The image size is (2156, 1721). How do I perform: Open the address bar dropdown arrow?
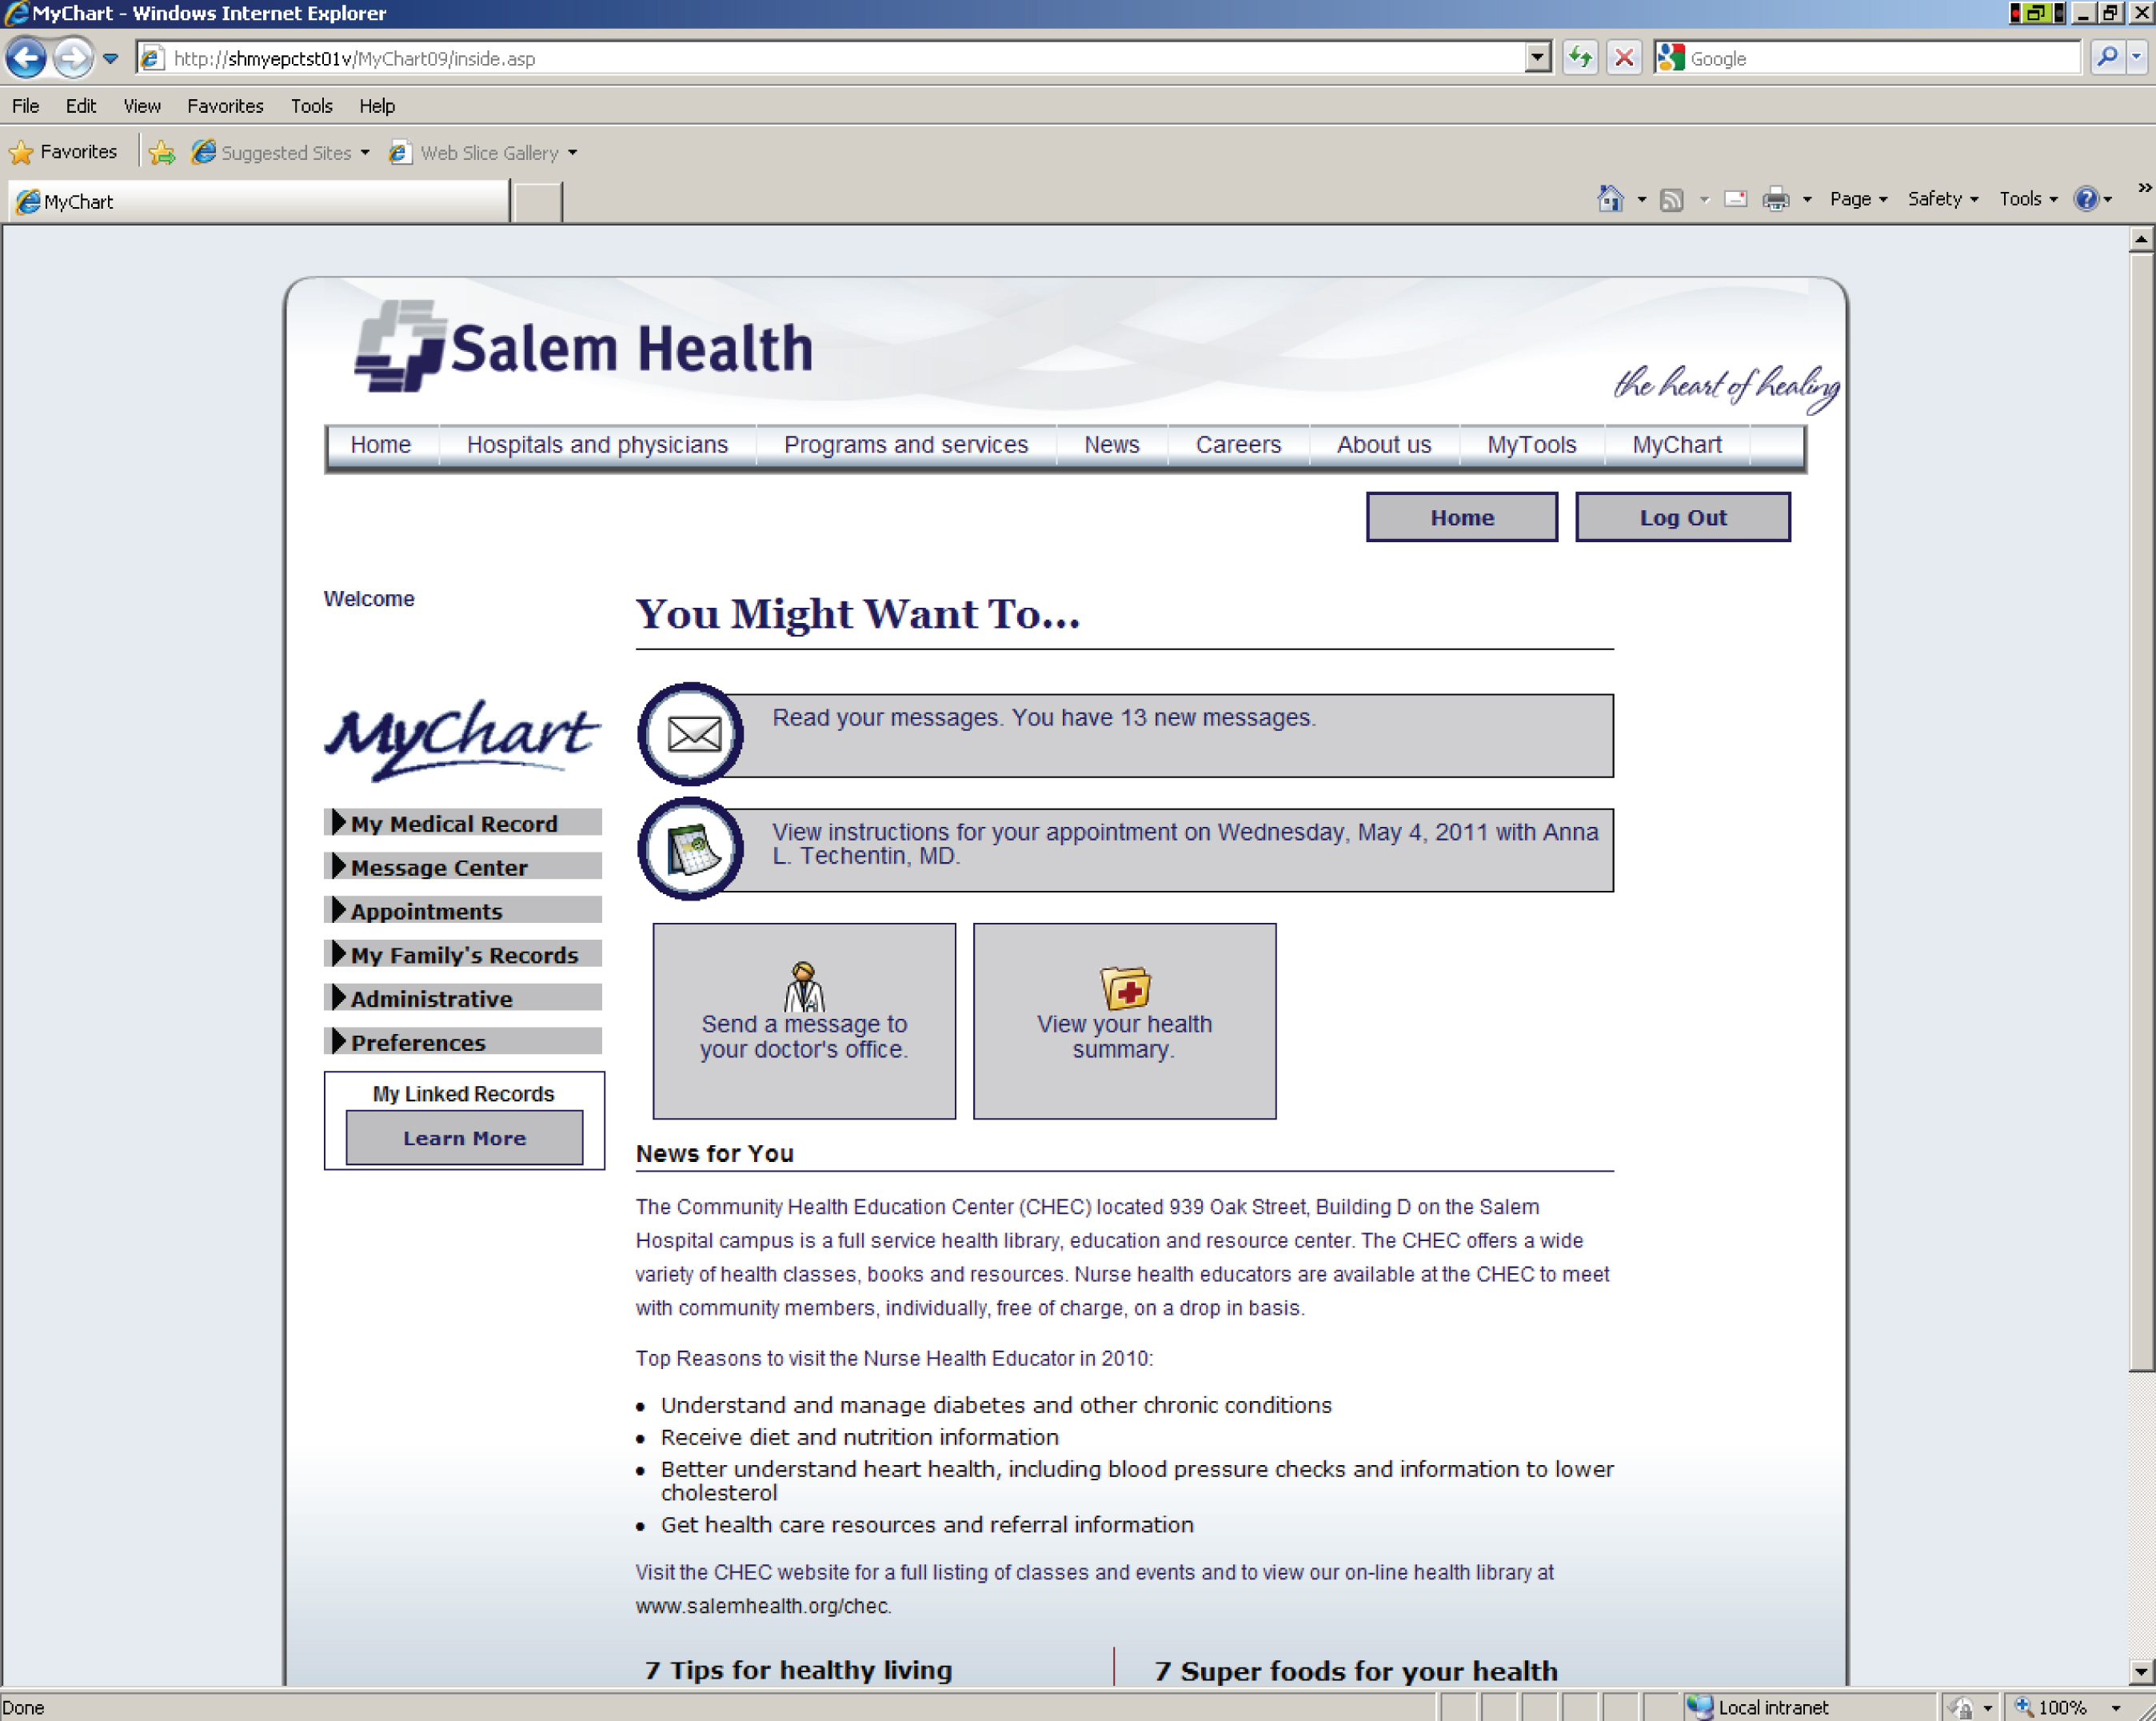(x=1538, y=58)
